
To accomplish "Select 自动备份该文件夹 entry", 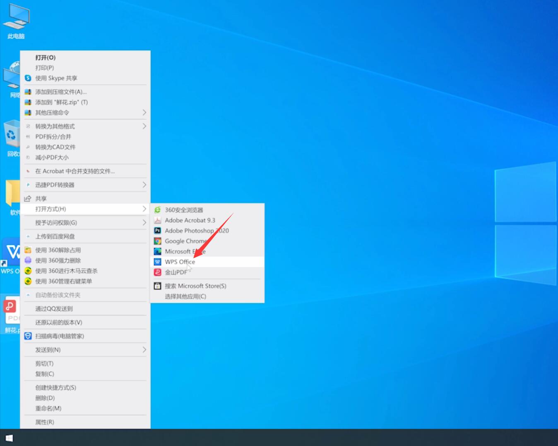I will click(x=85, y=295).
